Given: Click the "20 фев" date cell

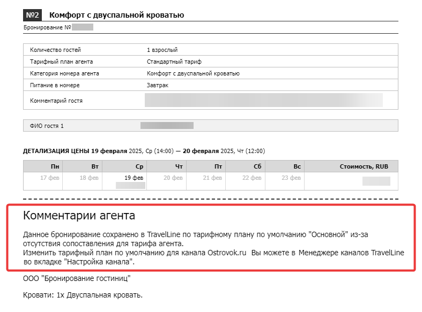Looking at the screenshot, I should (173, 178).
